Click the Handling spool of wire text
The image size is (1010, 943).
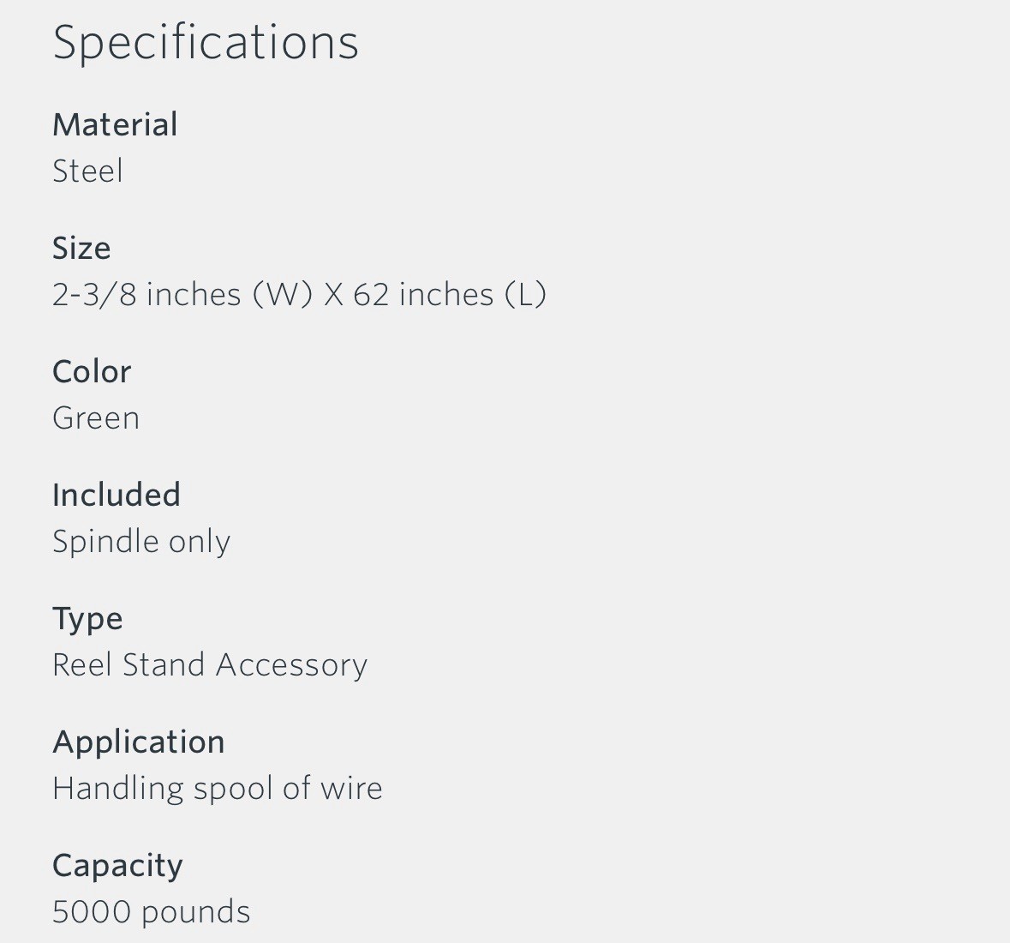pos(217,789)
